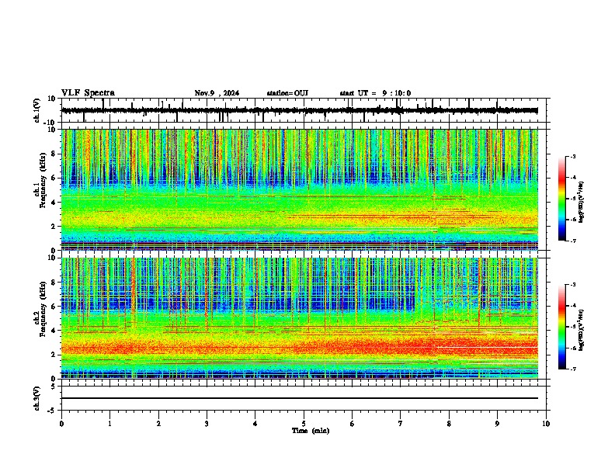
Task: Click the "-7" label on ch.2 color bar
Action: [573, 369]
